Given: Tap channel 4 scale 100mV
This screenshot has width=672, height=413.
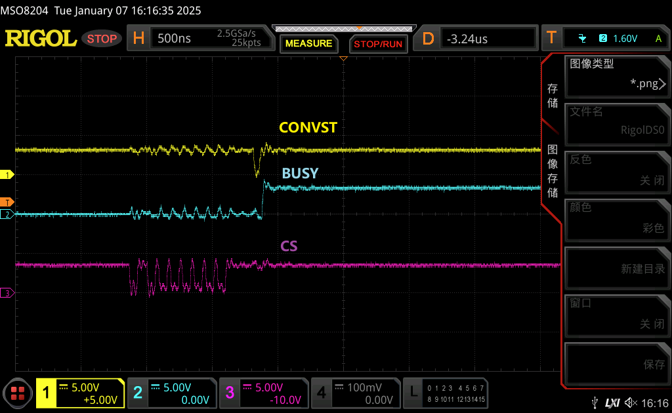Looking at the screenshot, I should click(x=364, y=387).
